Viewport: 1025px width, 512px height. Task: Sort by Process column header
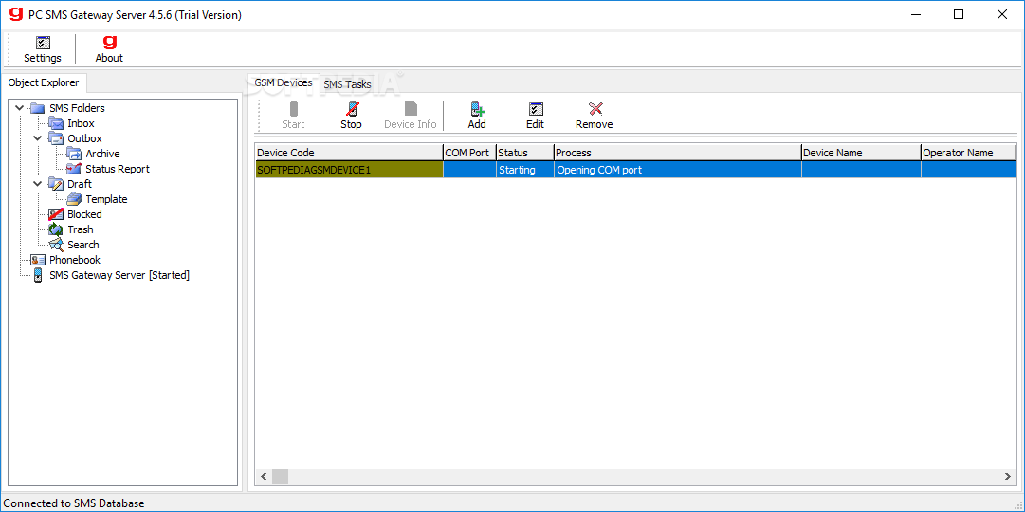coord(677,153)
